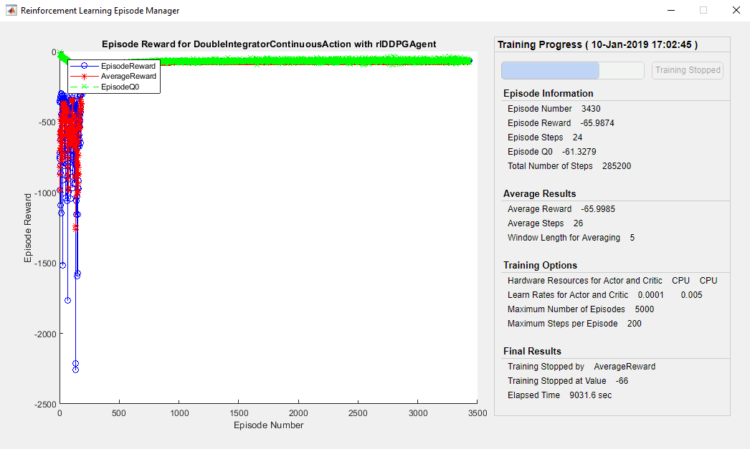Click the blue circle legend marker for EpisodeReward

point(84,66)
